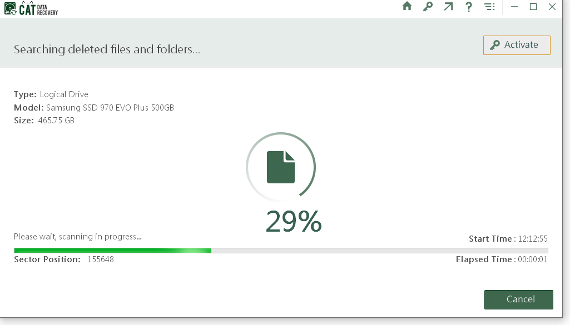Screen dimensions: 570x325
Task: Click the Searching deleted files heading
Action: click(107, 49)
